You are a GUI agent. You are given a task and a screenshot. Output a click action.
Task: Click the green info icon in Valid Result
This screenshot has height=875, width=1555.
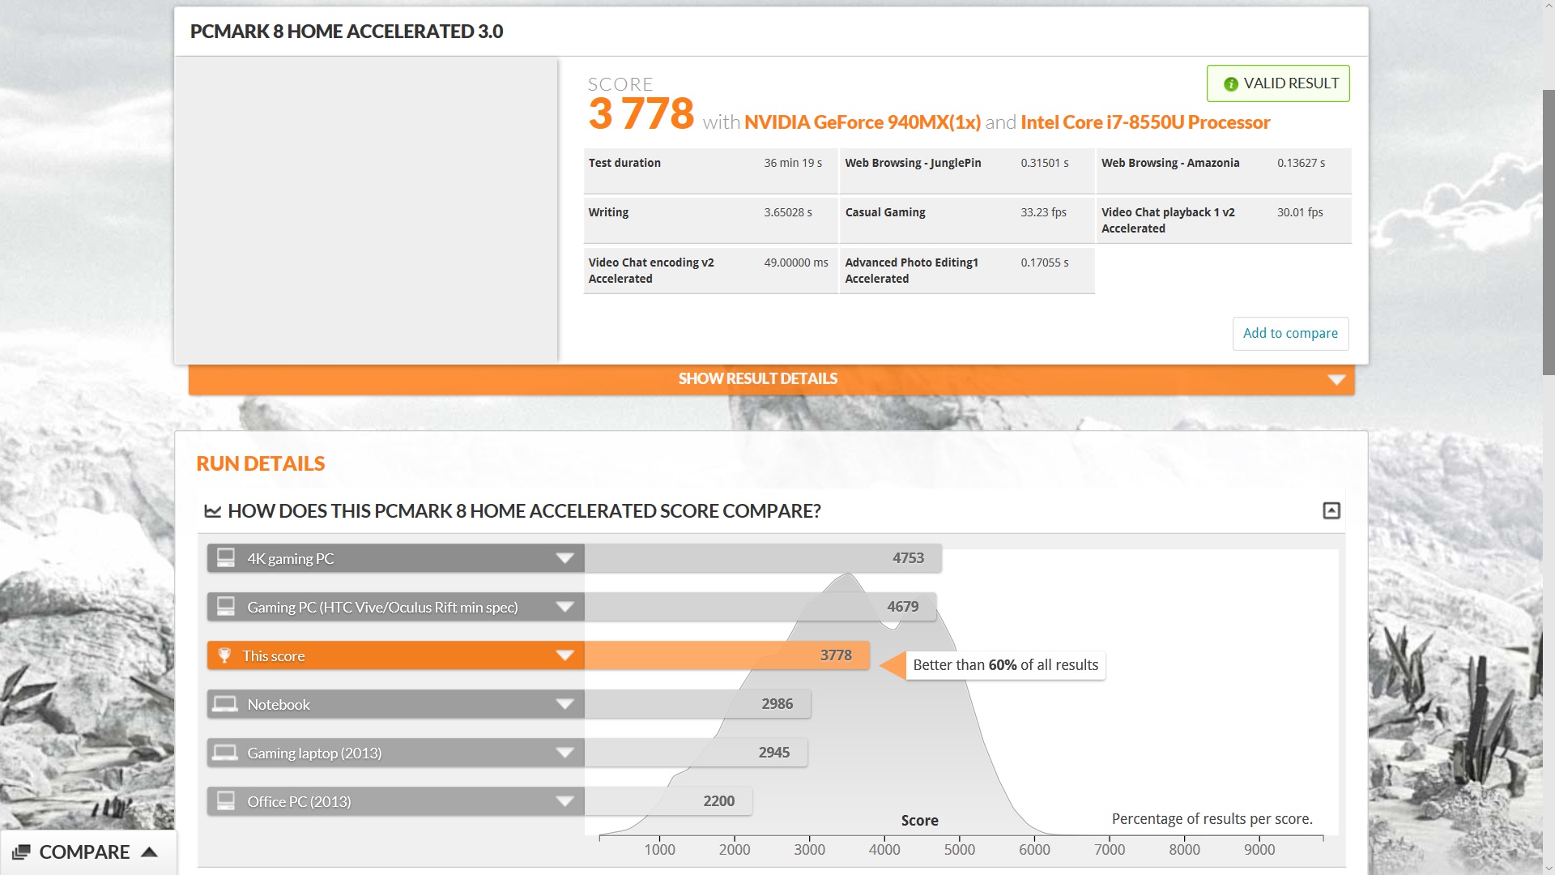point(1230,84)
